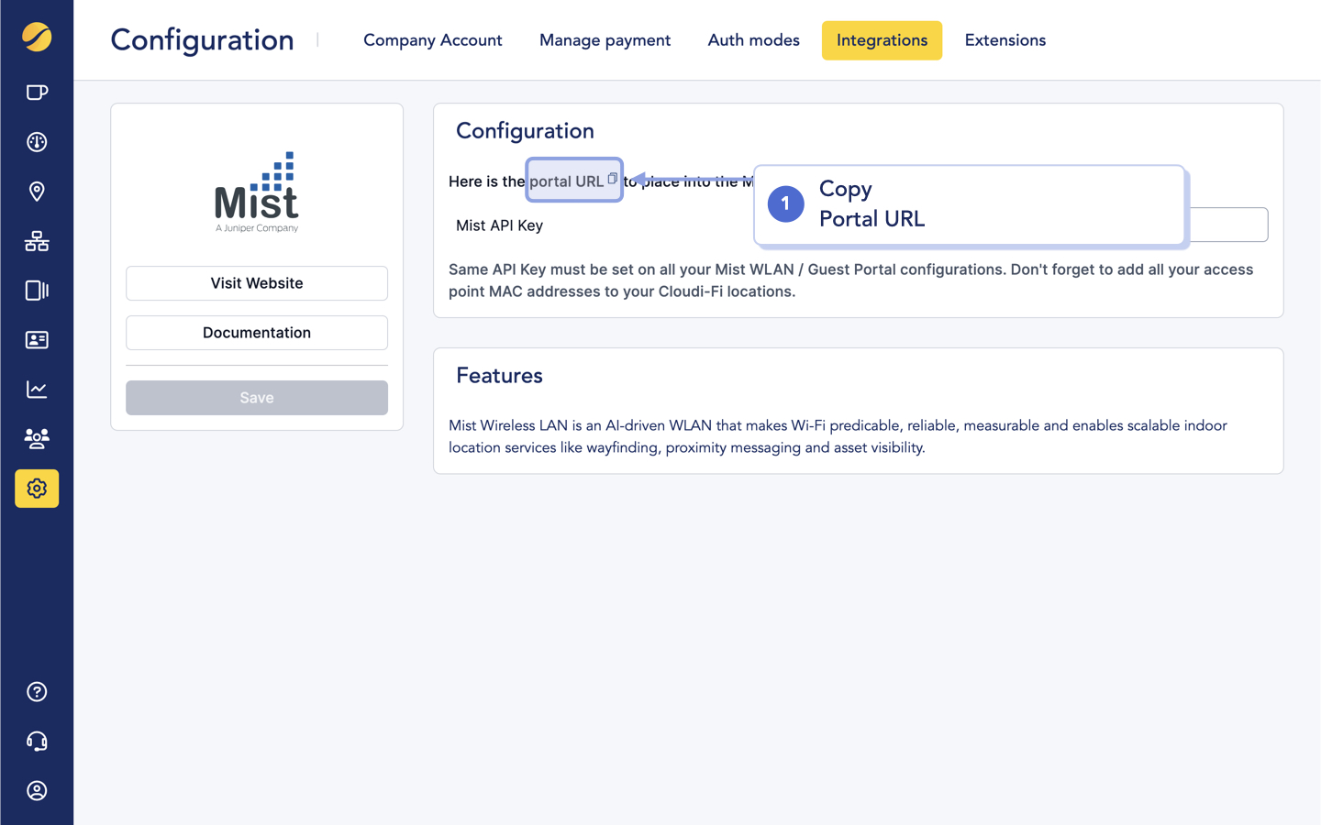Open the Captive Portals section icon
Viewport: 1321px width, 825px height.
pyautogui.click(x=37, y=92)
